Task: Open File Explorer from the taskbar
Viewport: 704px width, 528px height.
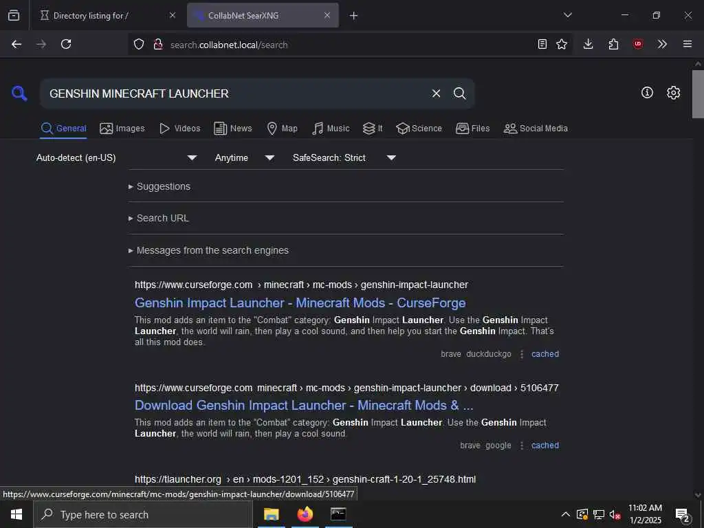Action: click(x=271, y=514)
